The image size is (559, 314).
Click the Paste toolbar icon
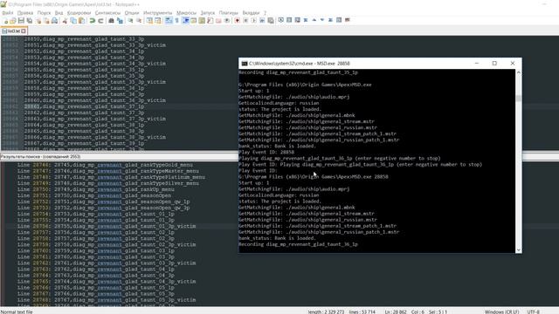pos(81,21)
